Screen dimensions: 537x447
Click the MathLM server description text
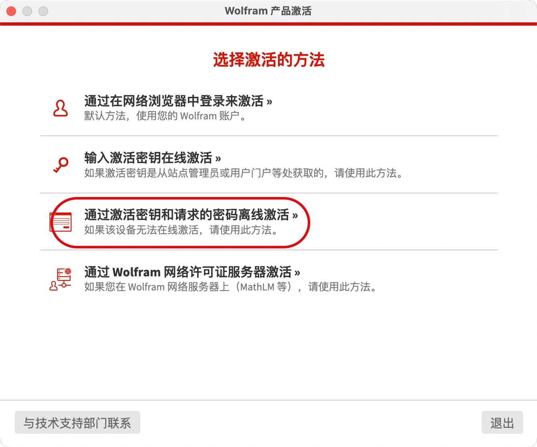pyautogui.click(x=231, y=287)
